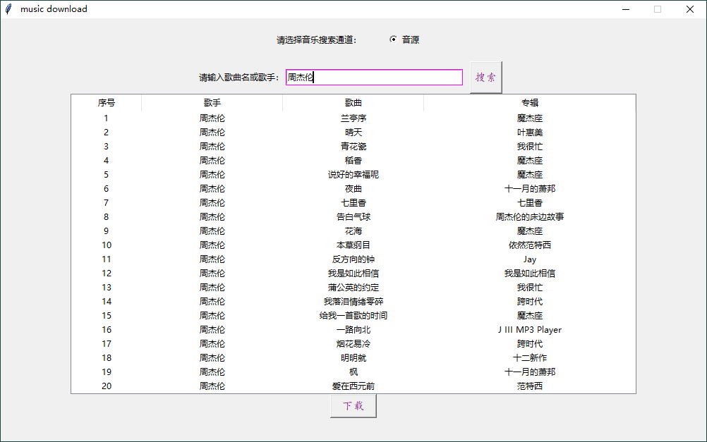Select the song 稻香
Viewport: 707px width, 442px height.
coord(353,160)
